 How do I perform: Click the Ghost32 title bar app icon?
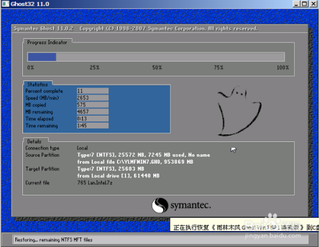point(5,4)
